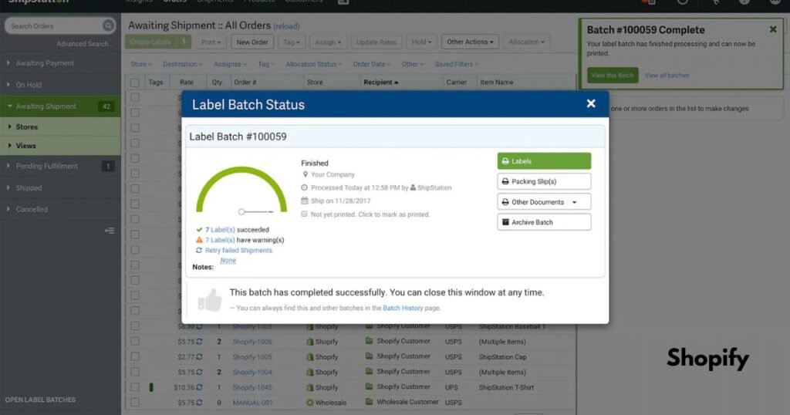The height and width of the screenshot is (415, 790).
Task: Click recipient icon on Shopify-1004 row
Action: (x=370, y=371)
